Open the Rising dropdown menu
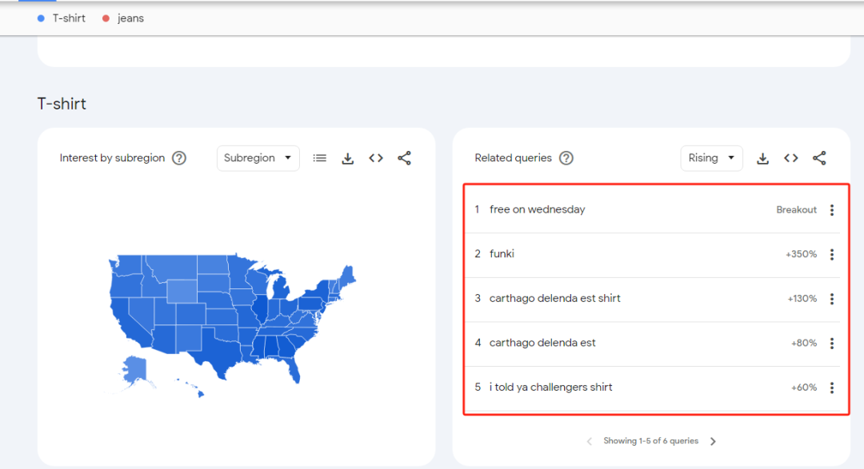 point(711,158)
